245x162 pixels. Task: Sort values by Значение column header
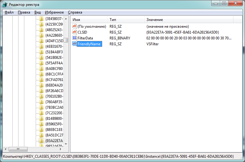coord(189,20)
